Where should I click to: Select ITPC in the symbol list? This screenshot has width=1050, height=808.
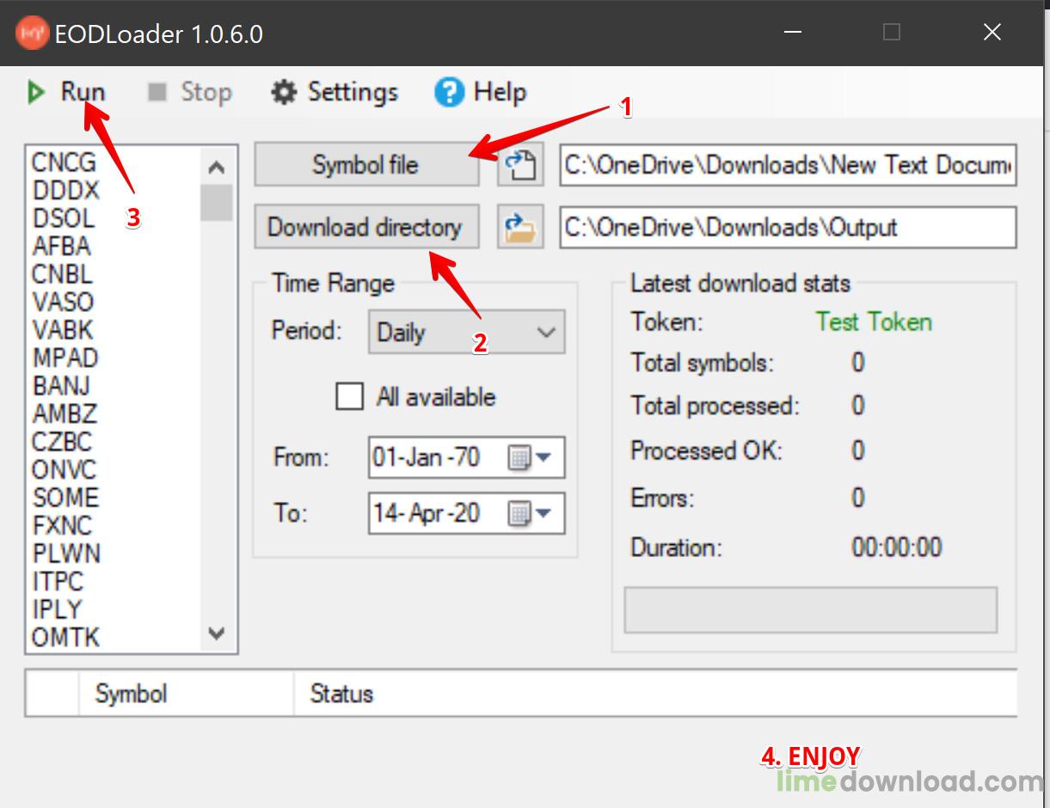tap(58, 581)
